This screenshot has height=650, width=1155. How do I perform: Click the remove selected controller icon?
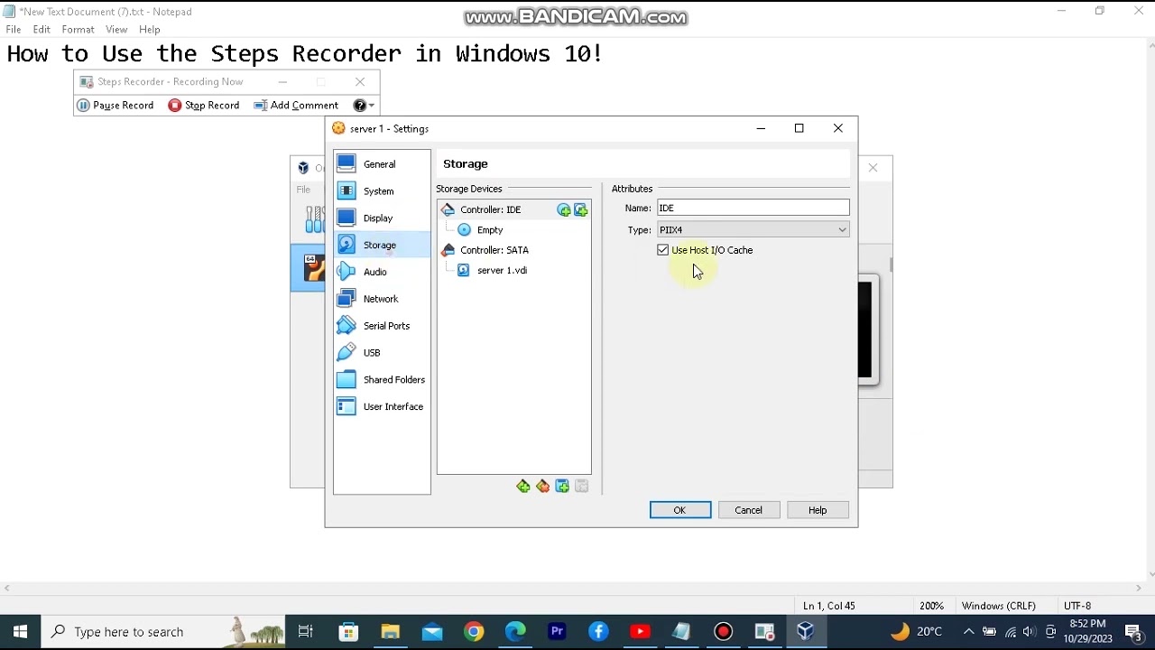tap(542, 487)
